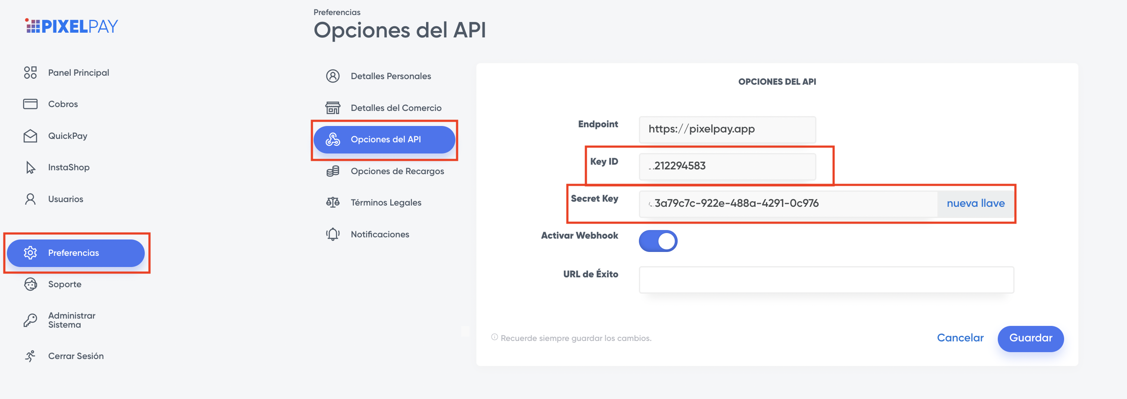
Task: Focus the URL de Éxito field
Action: (826, 280)
